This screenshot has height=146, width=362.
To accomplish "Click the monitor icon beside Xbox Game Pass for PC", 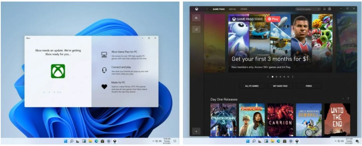I will point(104,55).
